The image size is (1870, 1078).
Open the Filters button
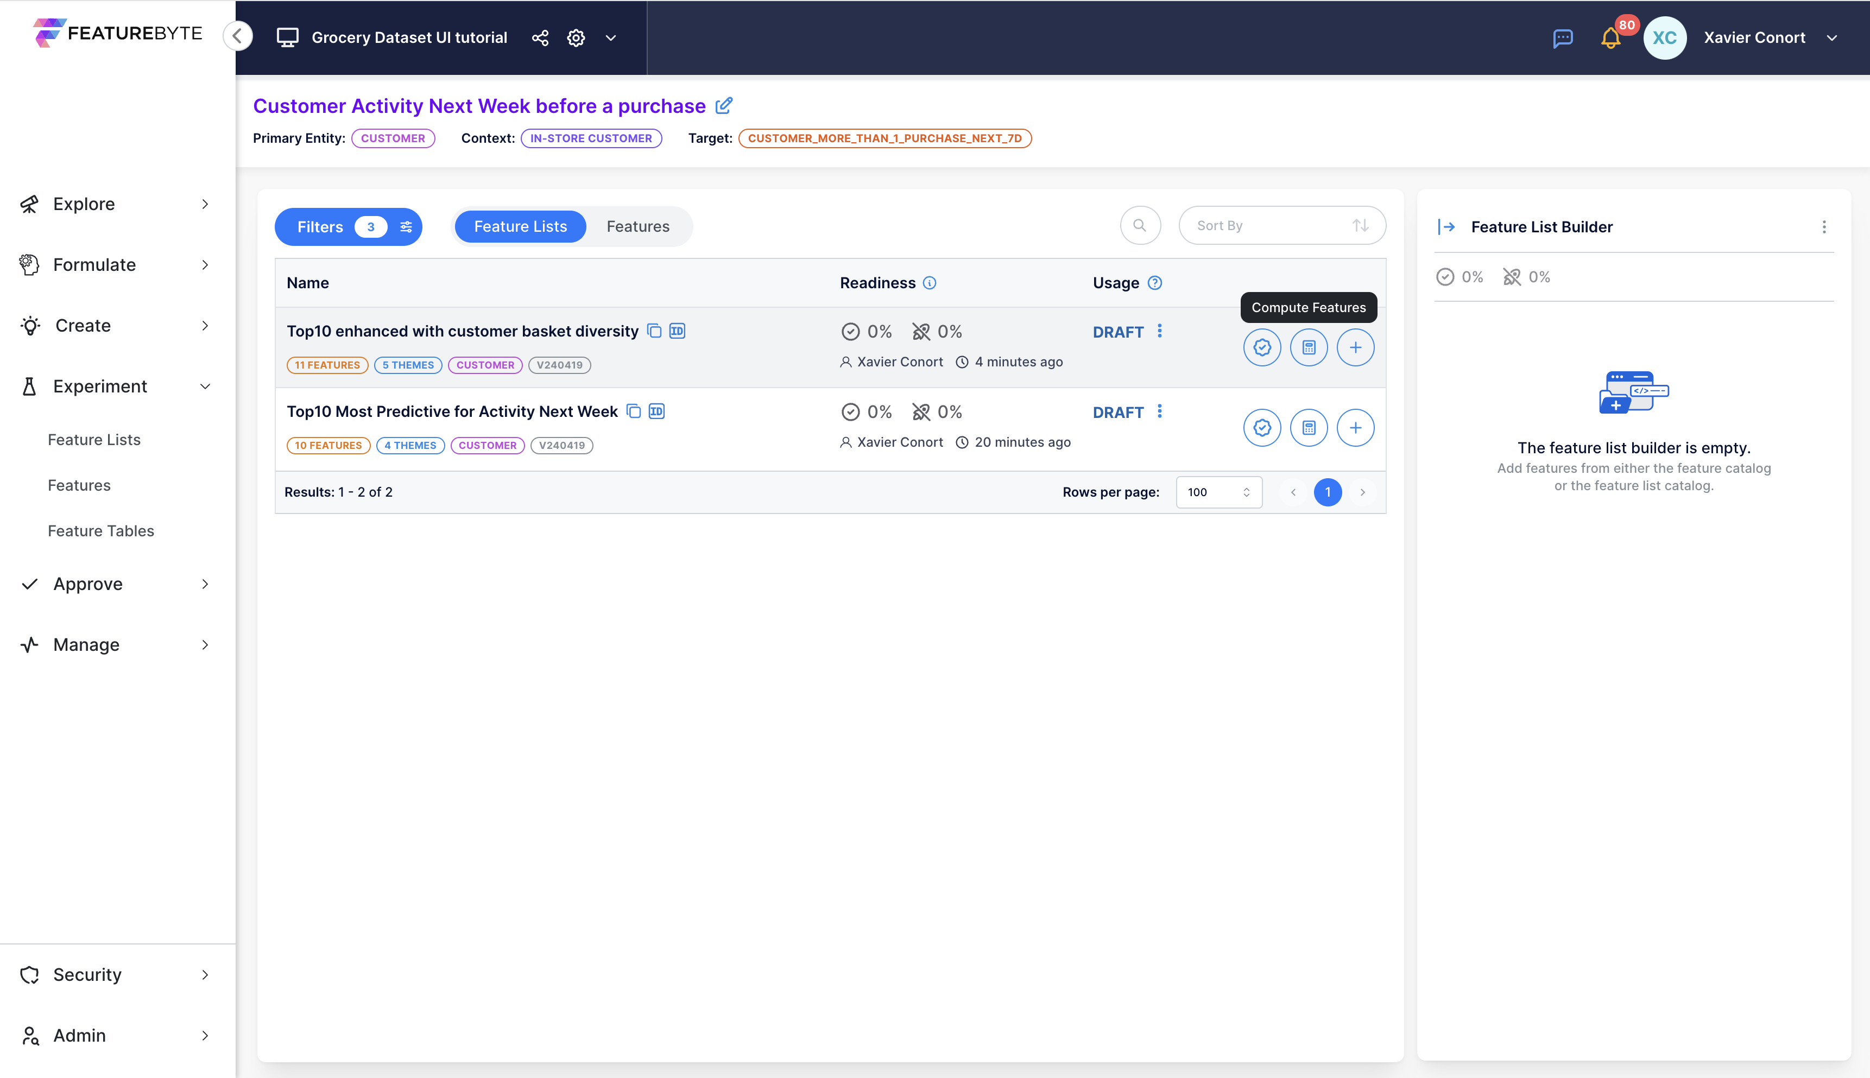[x=348, y=226]
